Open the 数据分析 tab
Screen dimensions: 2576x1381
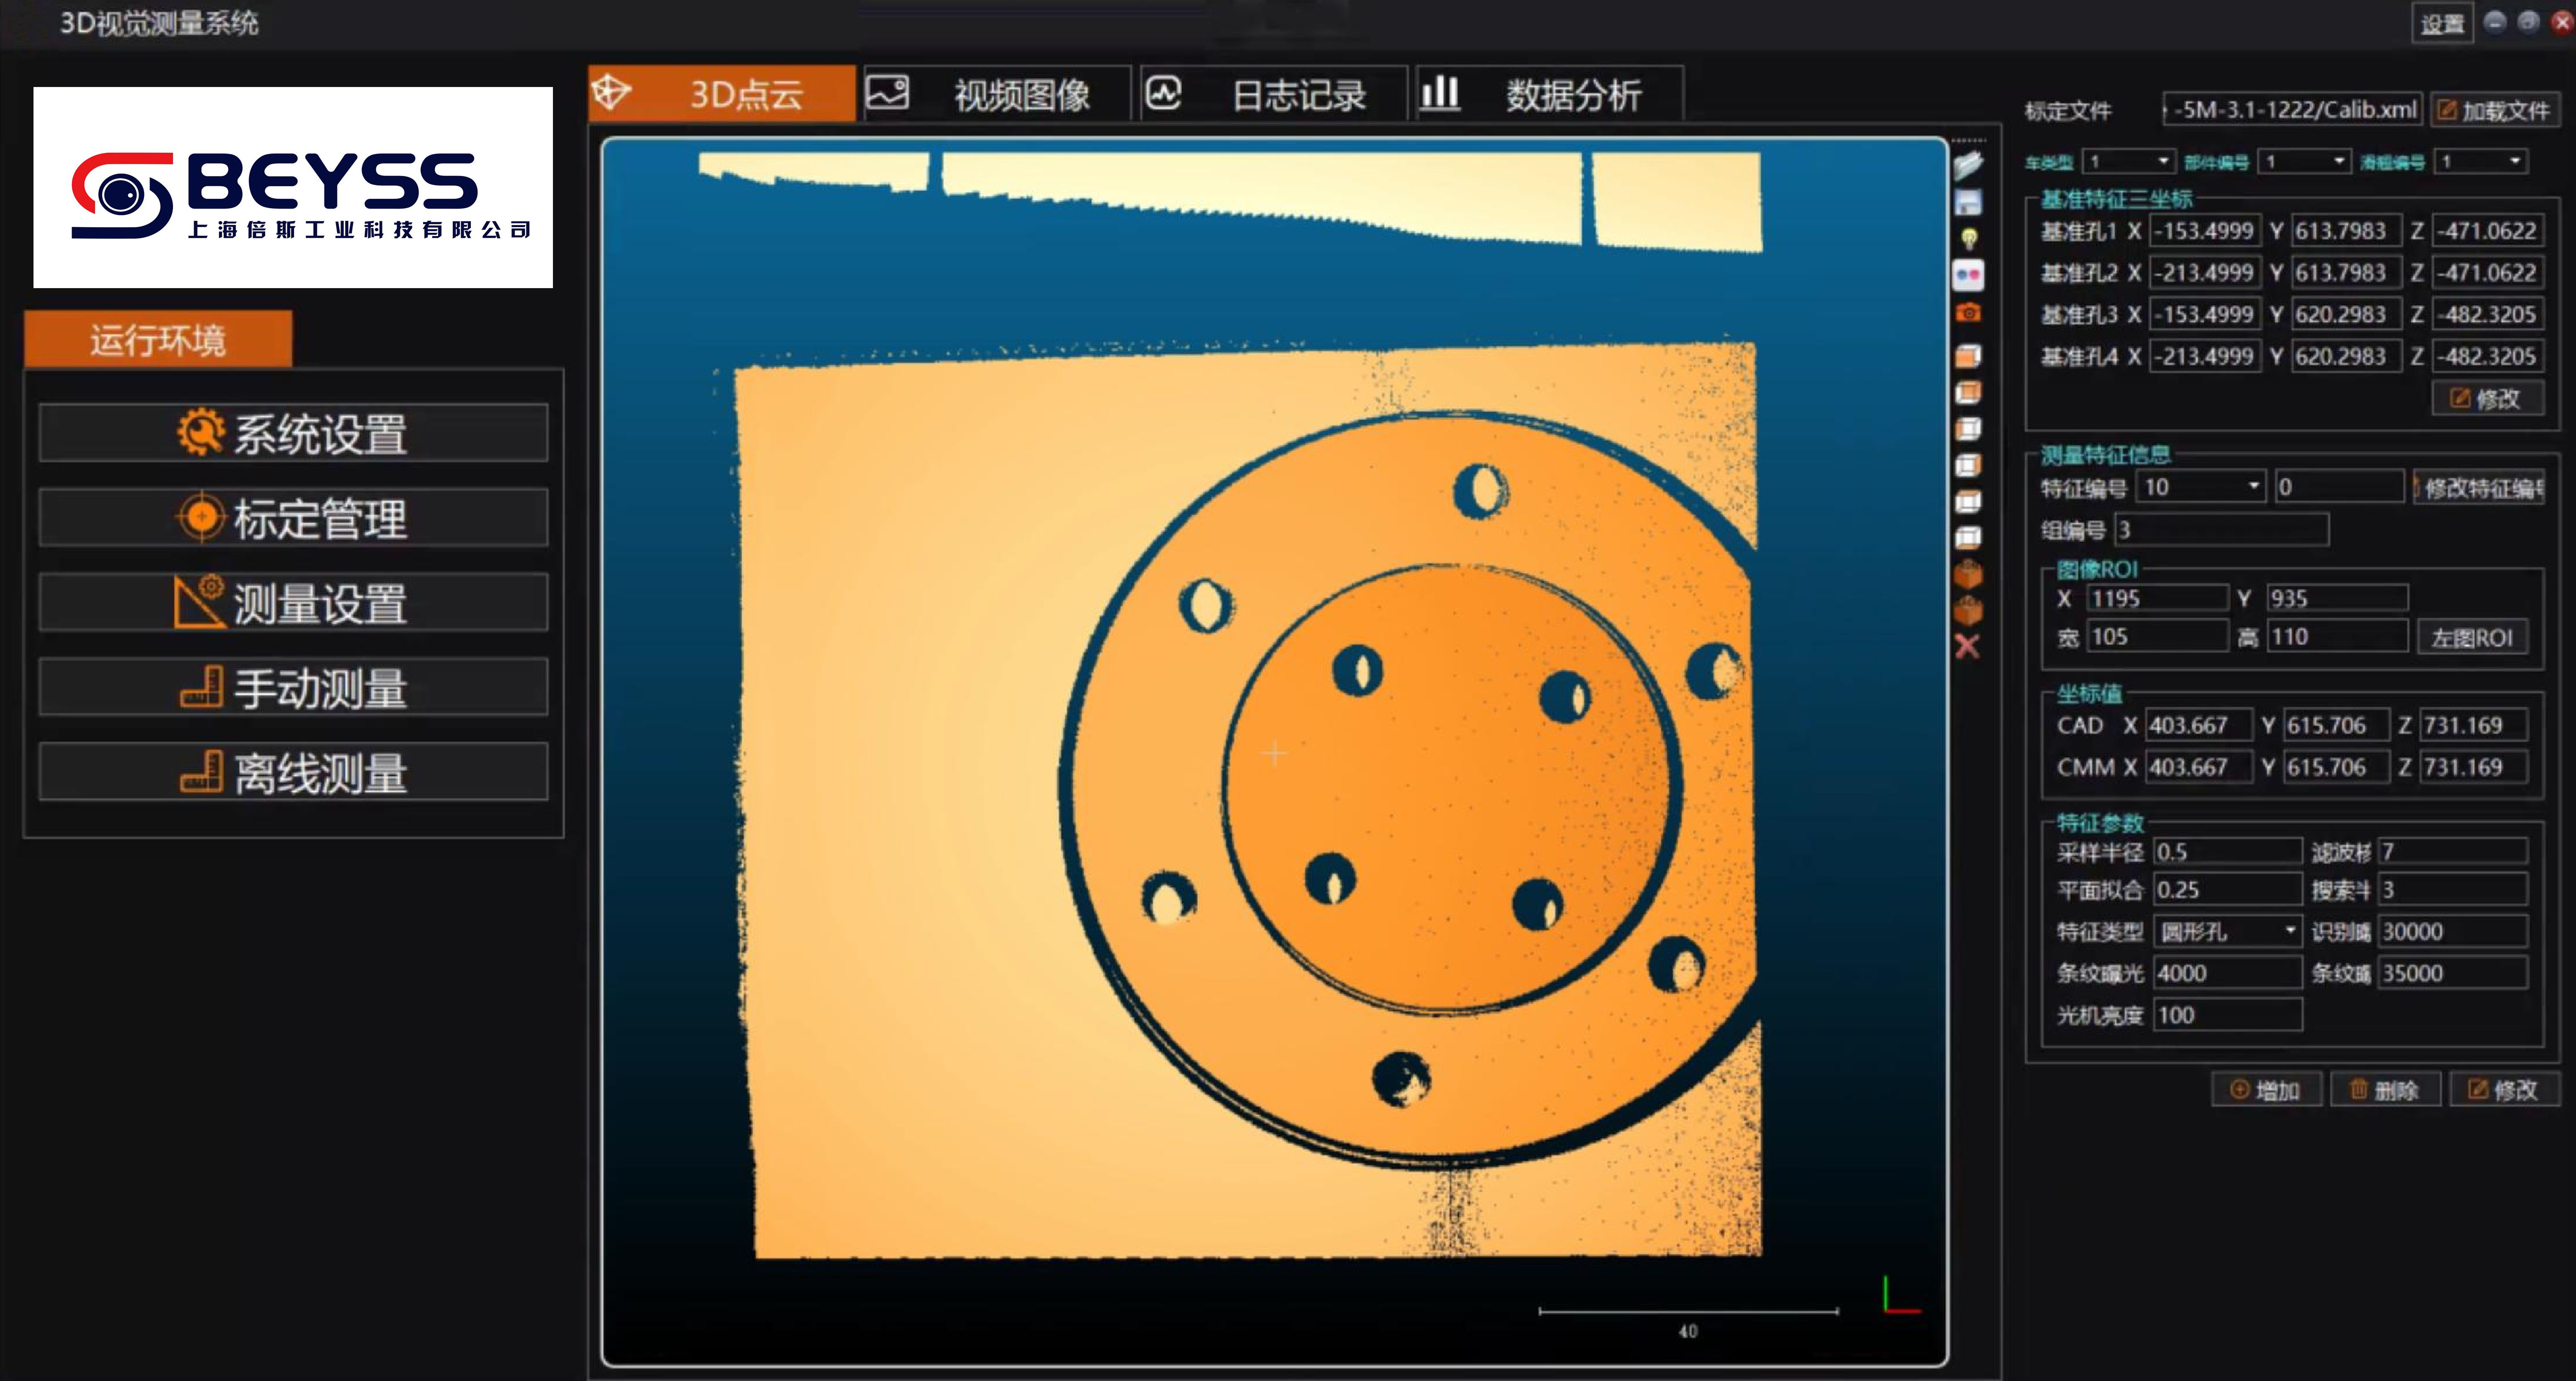[x=1549, y=94]
